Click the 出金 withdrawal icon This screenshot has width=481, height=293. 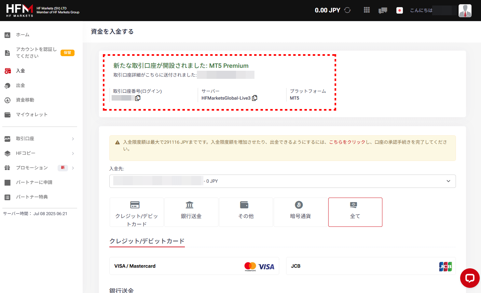click(x=7, y=86)
